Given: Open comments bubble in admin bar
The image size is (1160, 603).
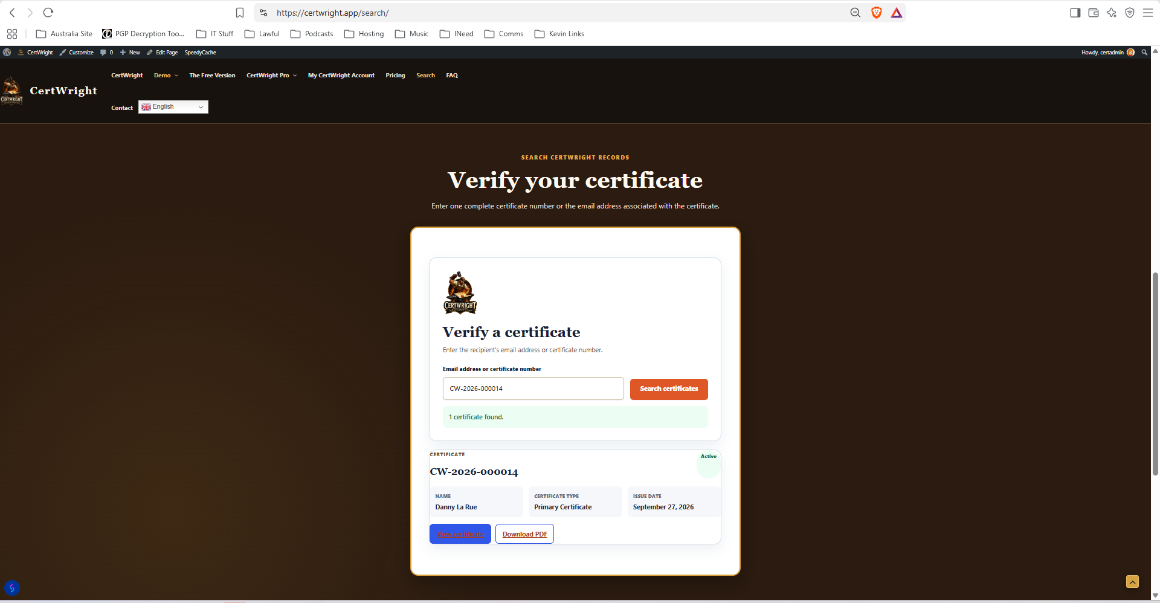Looking at the screenshot, I should click(106, 53).
